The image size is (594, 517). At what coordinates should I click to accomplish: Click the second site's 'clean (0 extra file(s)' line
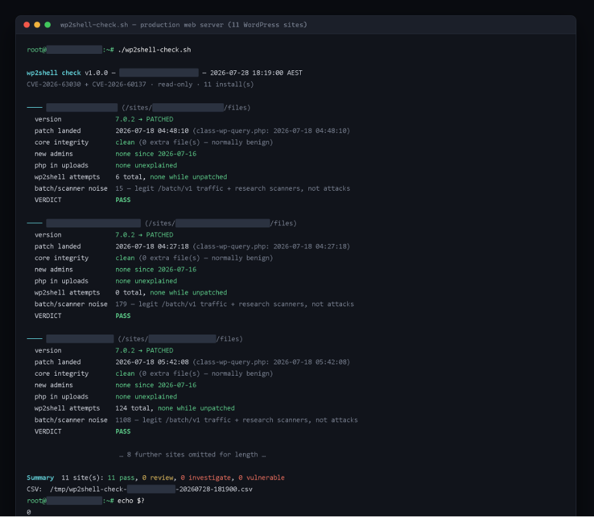pos(194,258)
